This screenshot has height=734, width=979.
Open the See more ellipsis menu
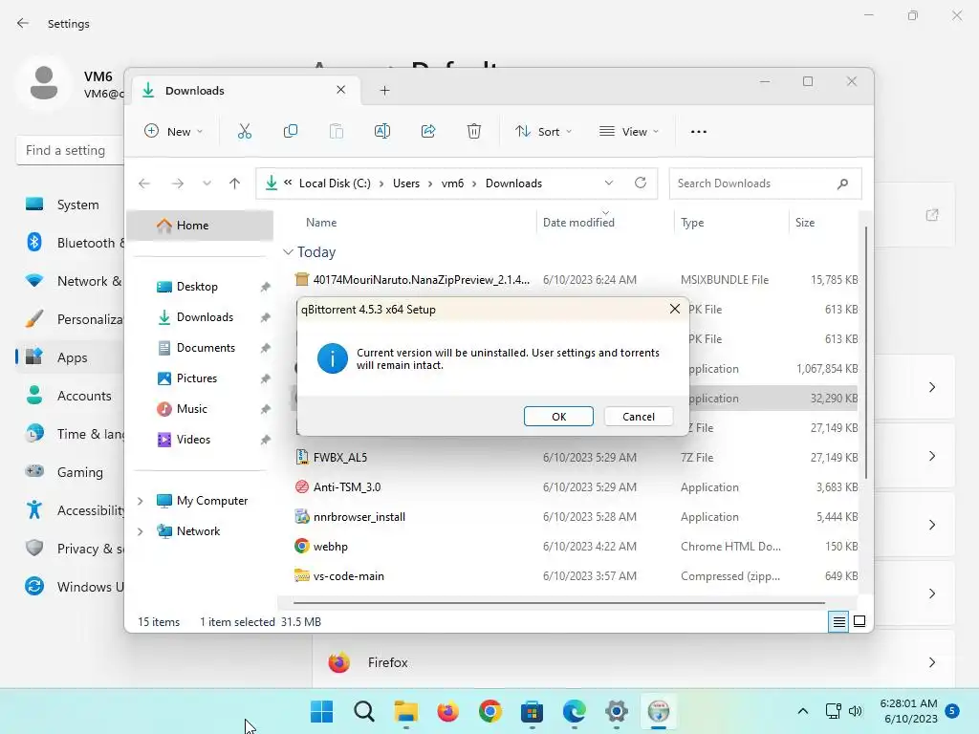(x=699, y=132)
